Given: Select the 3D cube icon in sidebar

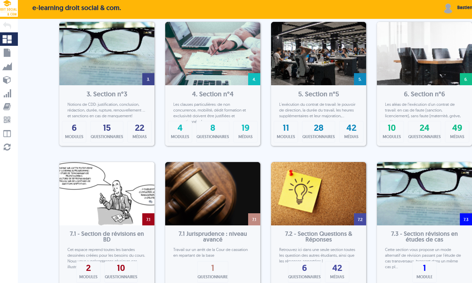Looking at the screenshot, I should point(7,80).
